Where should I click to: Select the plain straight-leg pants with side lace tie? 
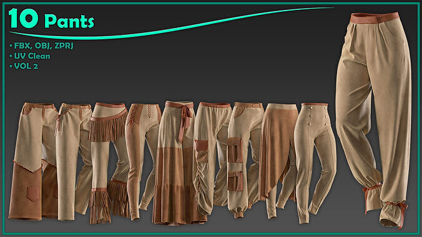[74, 162]
